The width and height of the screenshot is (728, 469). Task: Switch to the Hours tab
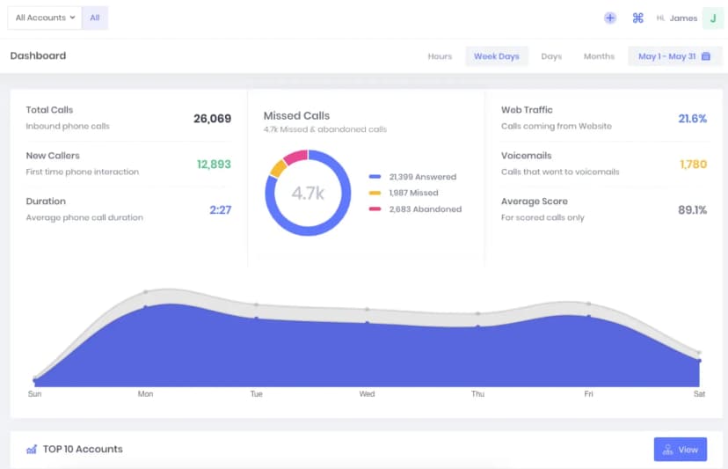point(440,56)
